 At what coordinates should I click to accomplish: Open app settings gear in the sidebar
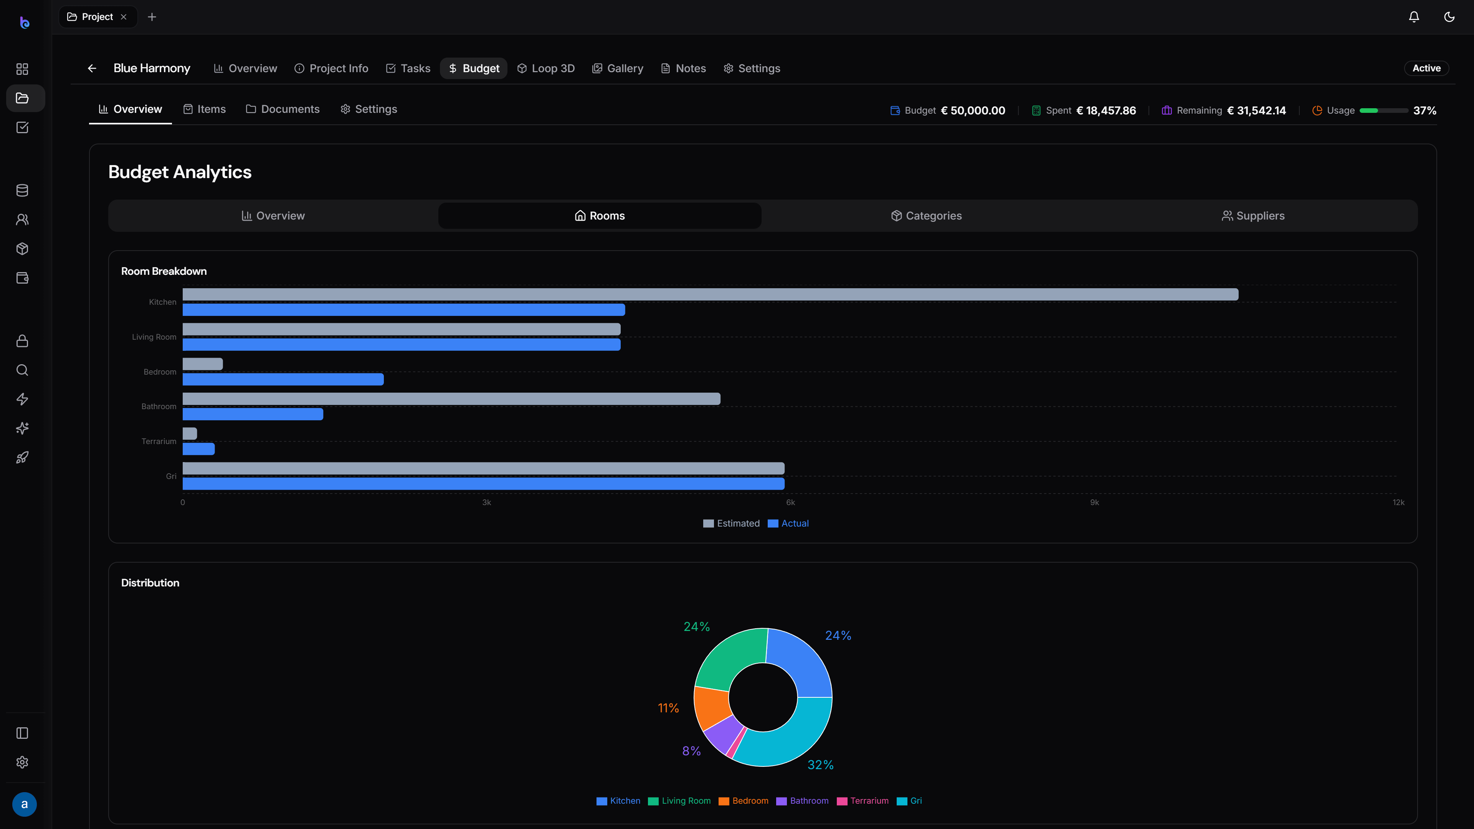pos(22,762)
